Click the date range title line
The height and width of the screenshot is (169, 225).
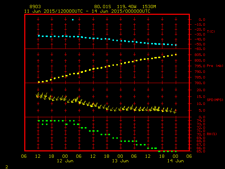pyautogui.click(x=87, y=11)
